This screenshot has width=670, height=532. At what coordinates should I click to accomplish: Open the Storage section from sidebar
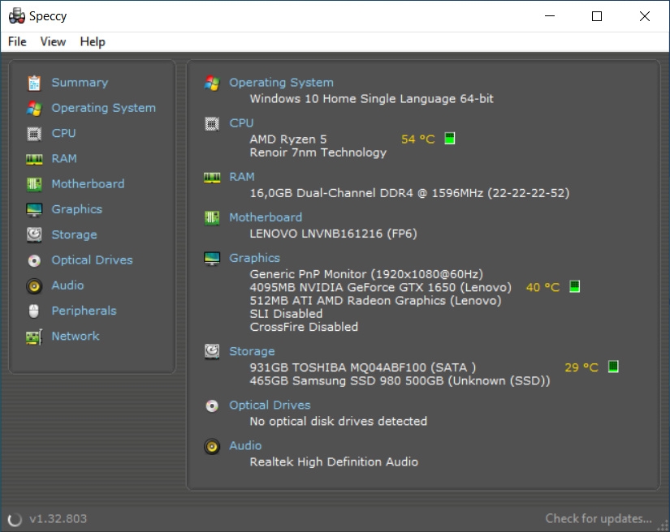click(x=75, y=235)
